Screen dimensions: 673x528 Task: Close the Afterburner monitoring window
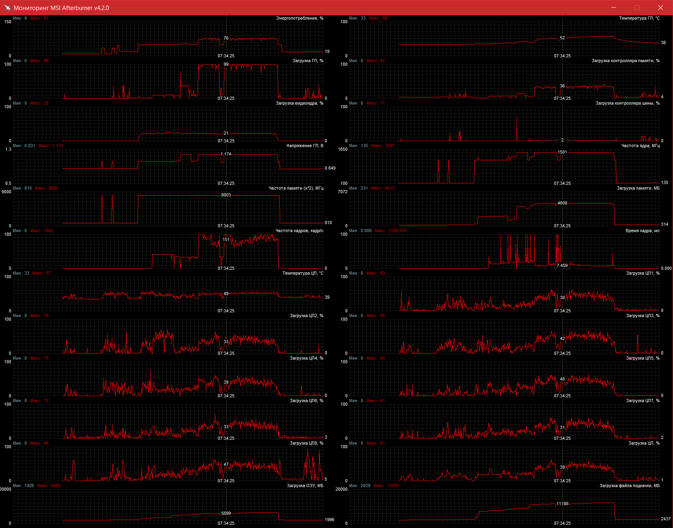pos(661,8)
